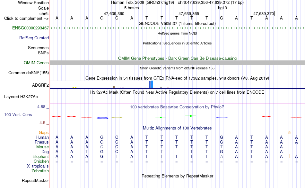Viewport: 305px width, 188px height.
Task: Click the dash gap in Dog alignment row
Action: coord(177,152)
